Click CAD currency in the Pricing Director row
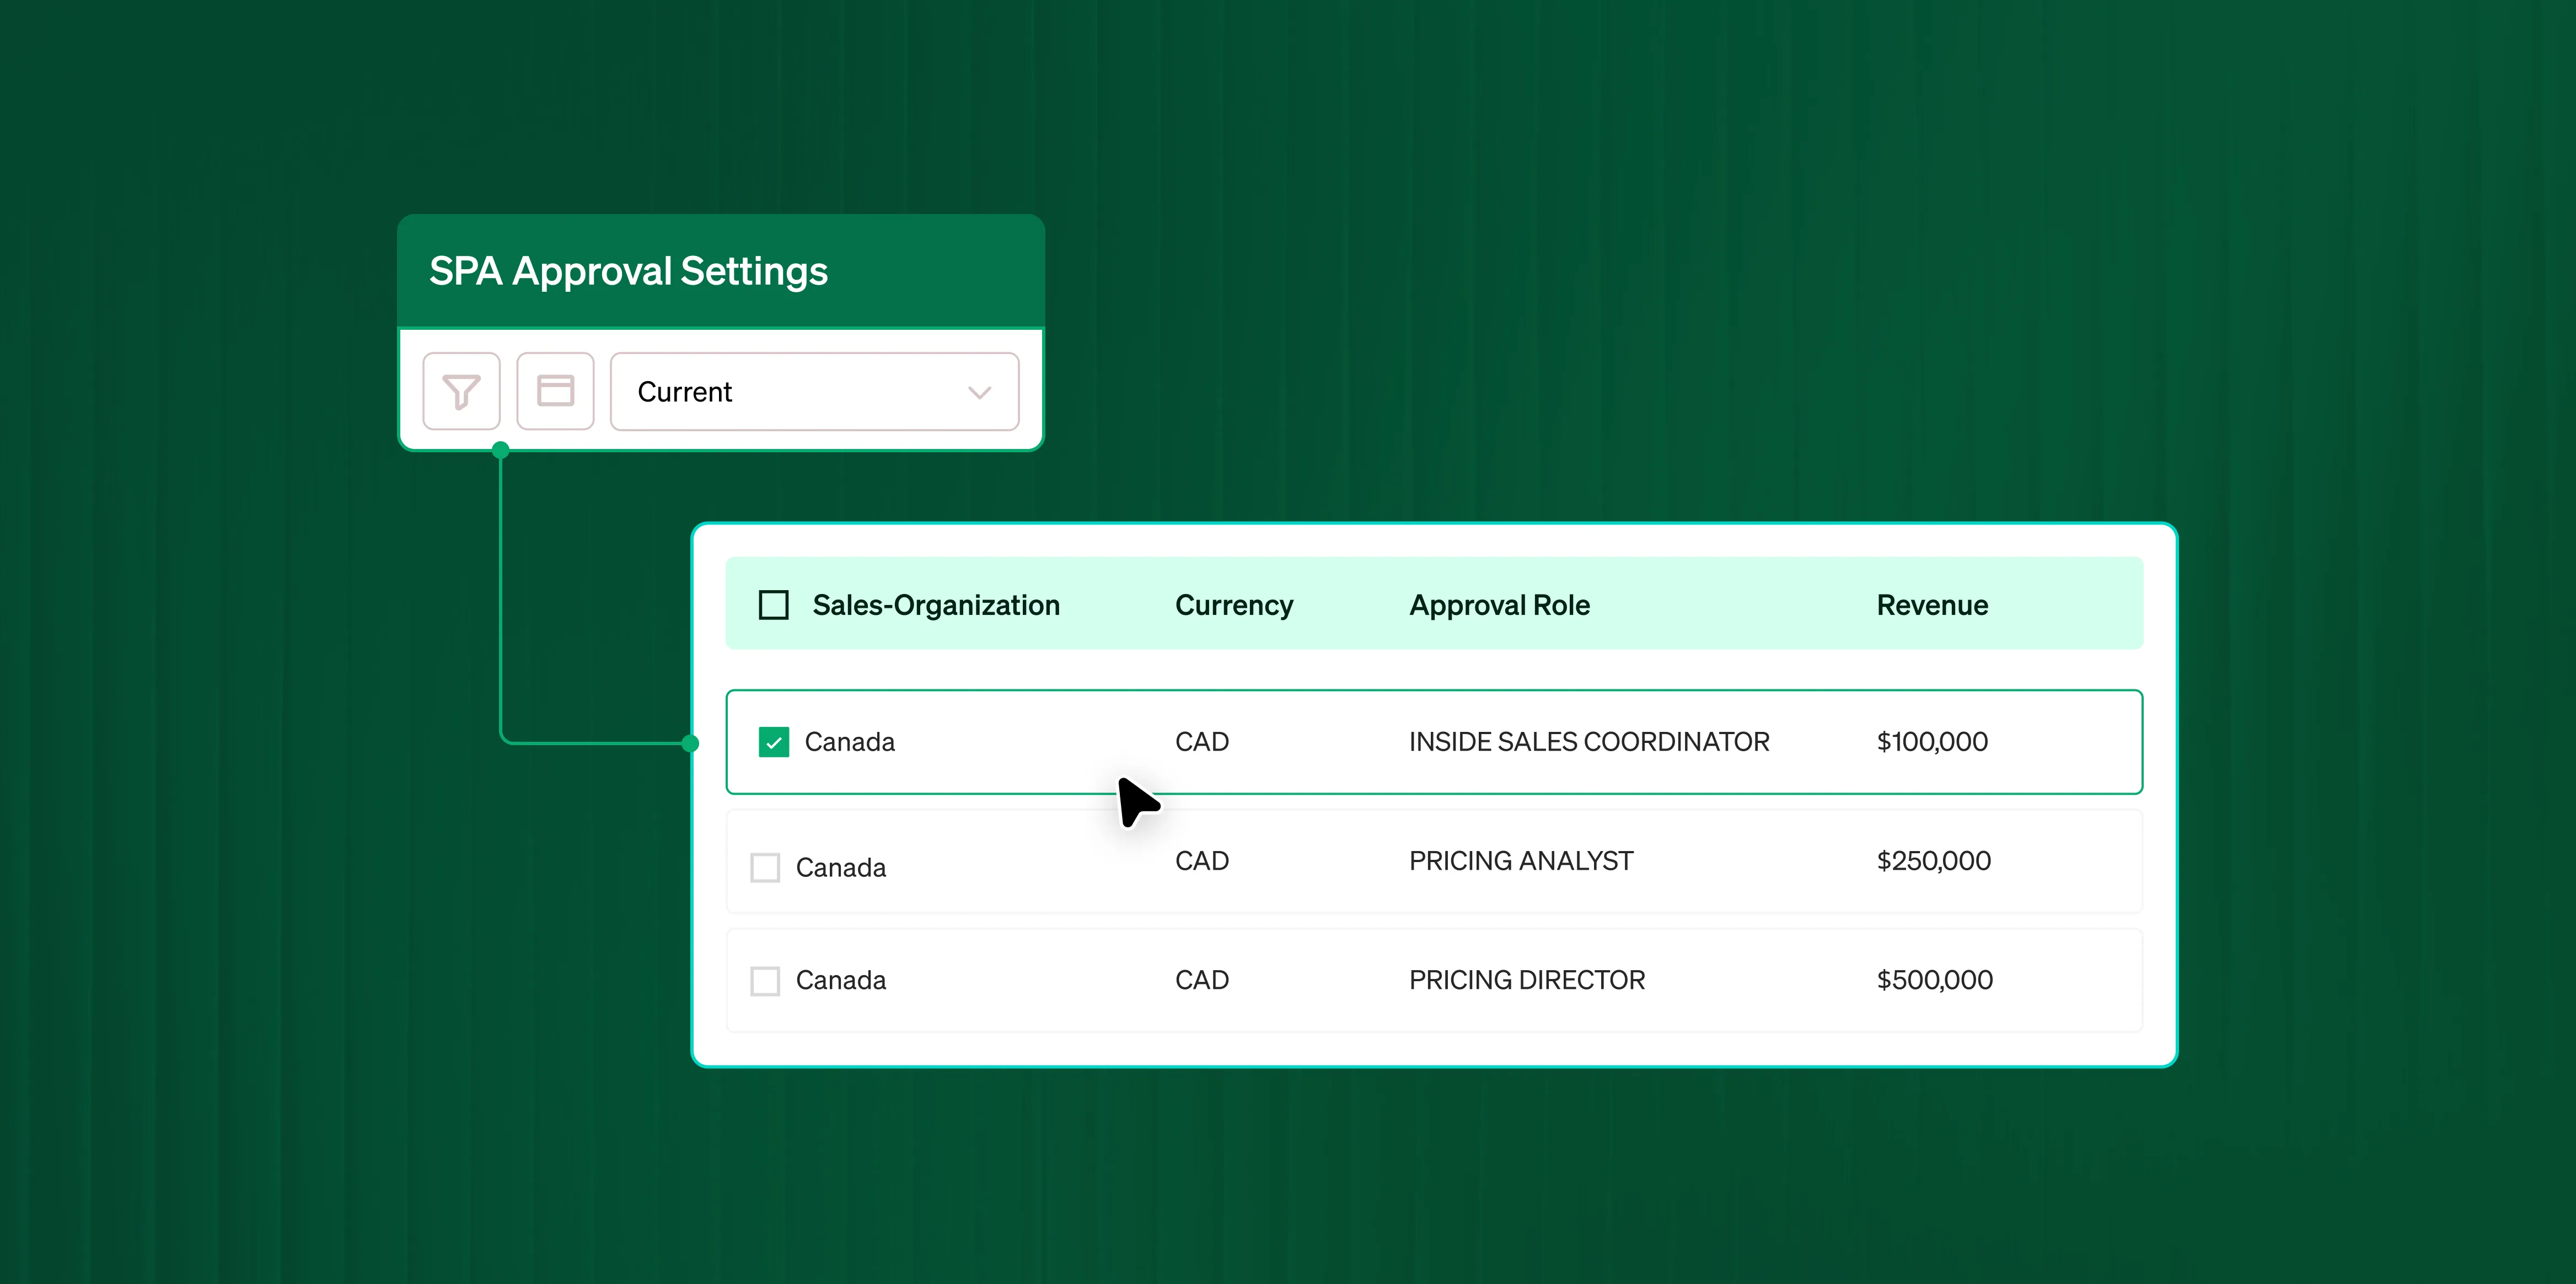This screenshot has width=2576, height=1284. pos(1201,980)
